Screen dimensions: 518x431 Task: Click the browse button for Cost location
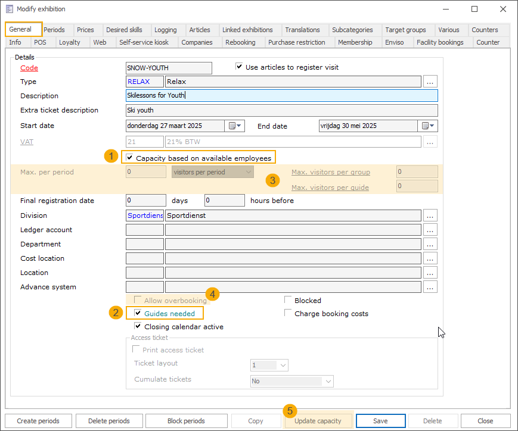[430, 258]
